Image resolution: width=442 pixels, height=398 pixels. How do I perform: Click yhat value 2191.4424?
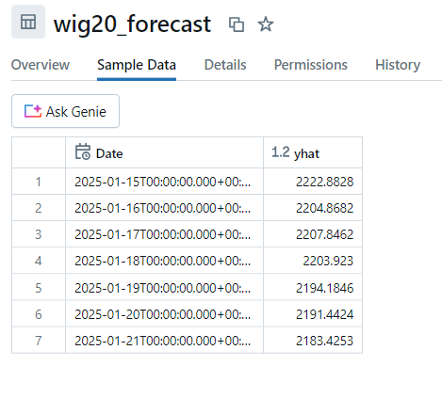313,313
